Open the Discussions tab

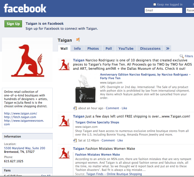150,48
